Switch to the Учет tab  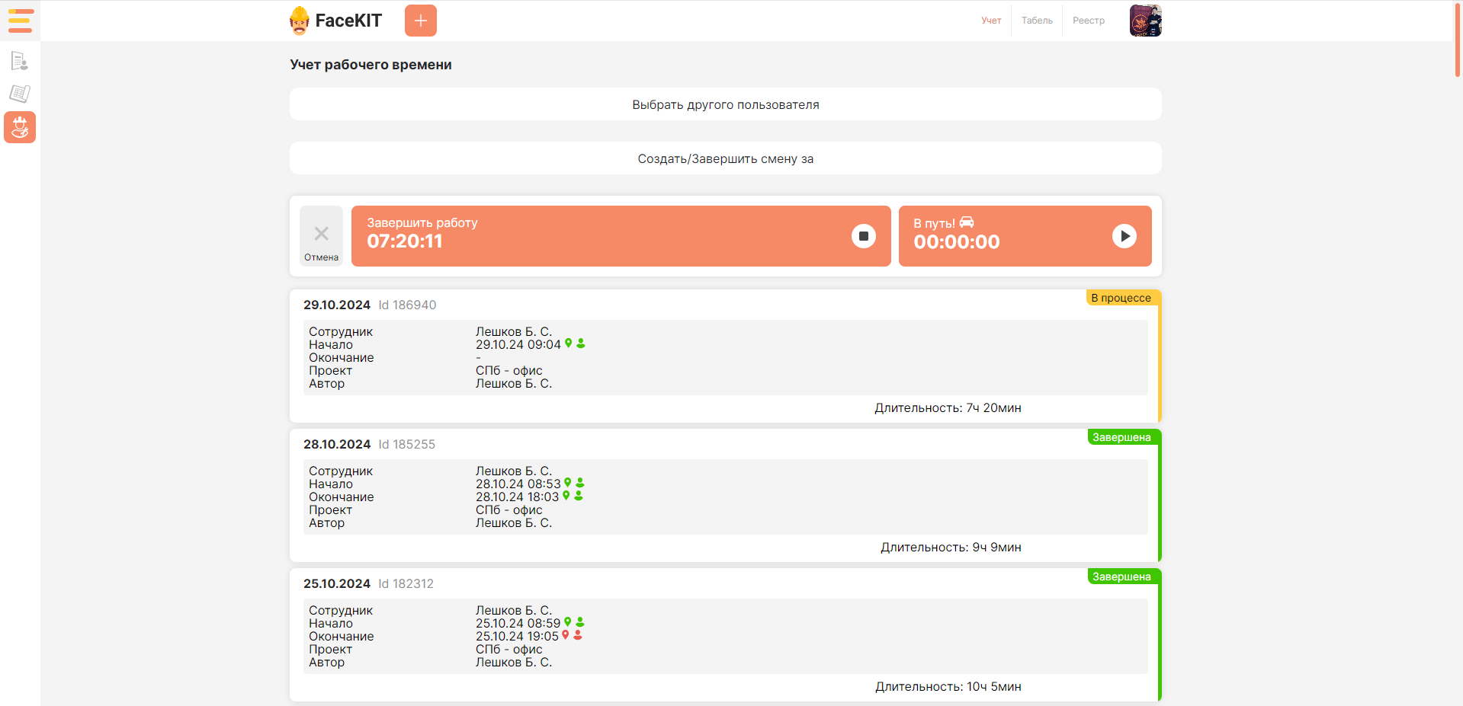point(991,21)
